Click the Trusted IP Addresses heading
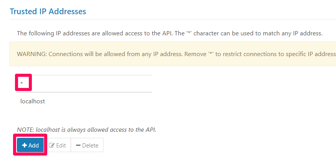Image resolution: width=336 pixels, height=159 pixels. pyautogui.click(x=48, y=12)
